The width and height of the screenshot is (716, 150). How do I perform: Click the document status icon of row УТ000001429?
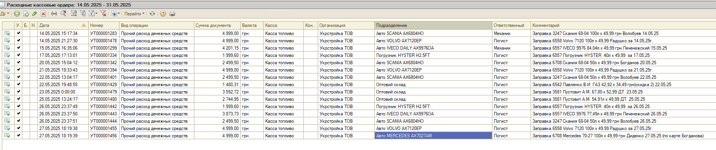7,84
